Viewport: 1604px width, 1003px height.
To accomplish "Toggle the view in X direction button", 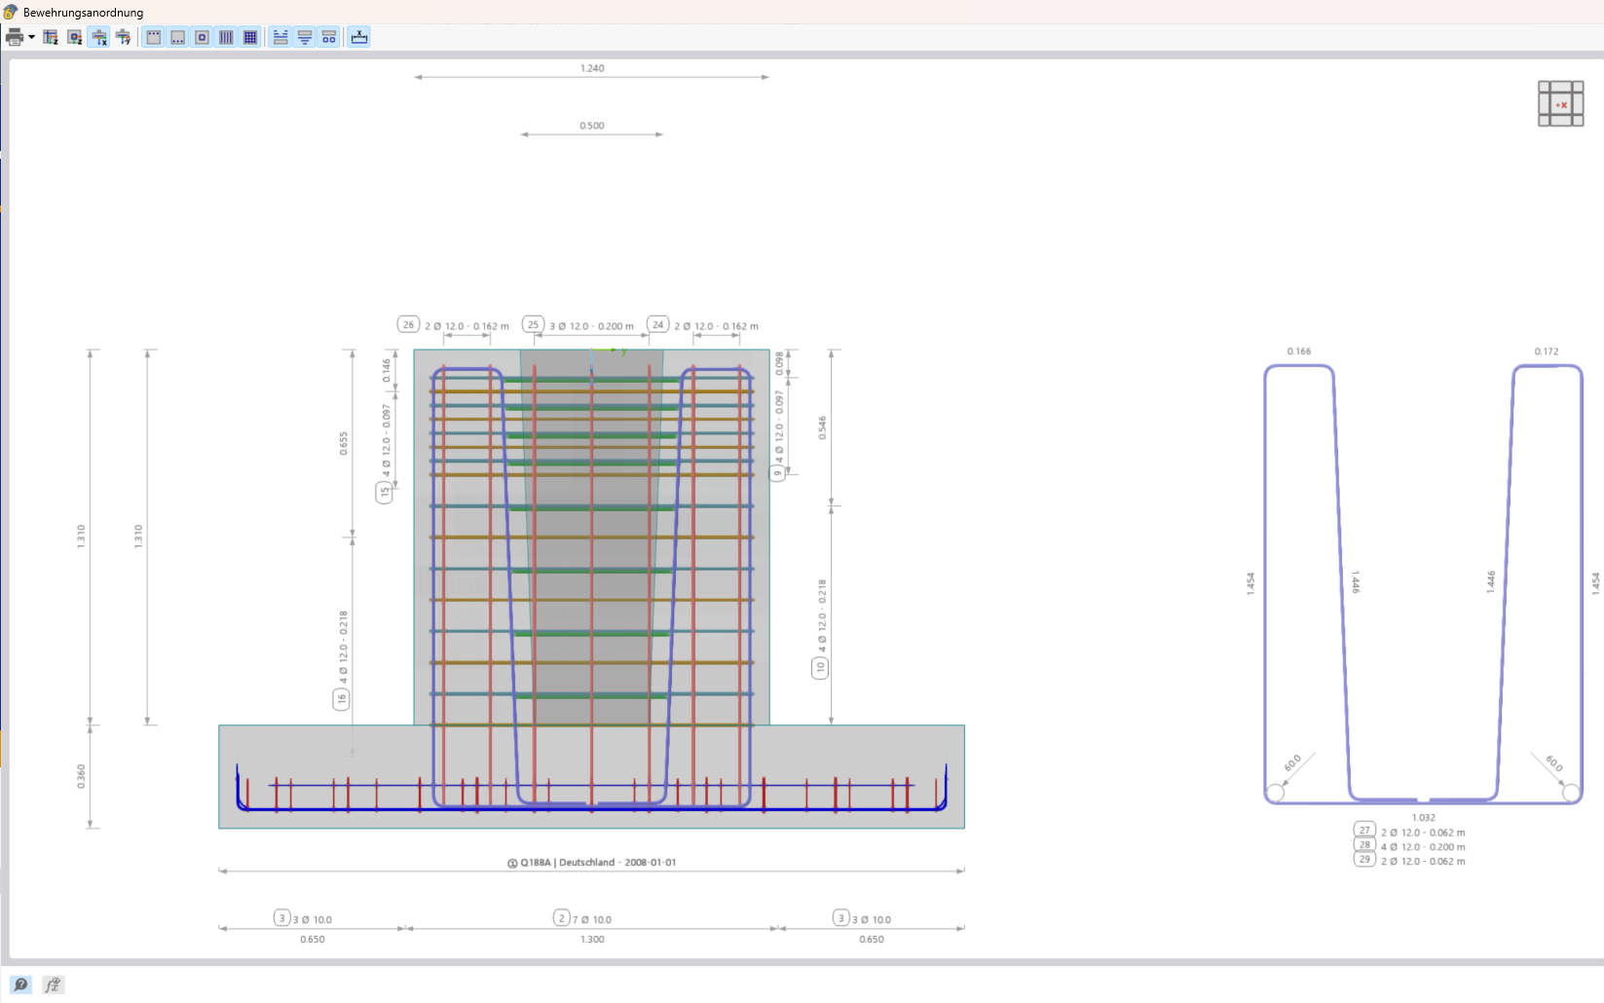I will pyautogui.click(x=98, y=37).
